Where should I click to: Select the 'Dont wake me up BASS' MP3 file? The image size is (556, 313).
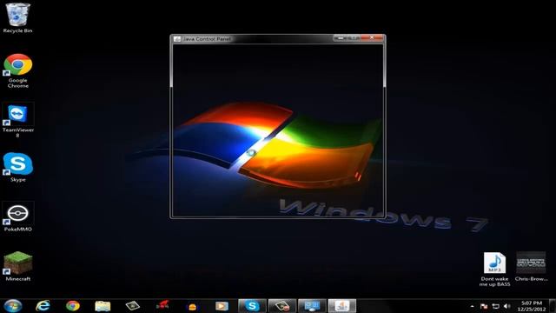pos(494,270)
